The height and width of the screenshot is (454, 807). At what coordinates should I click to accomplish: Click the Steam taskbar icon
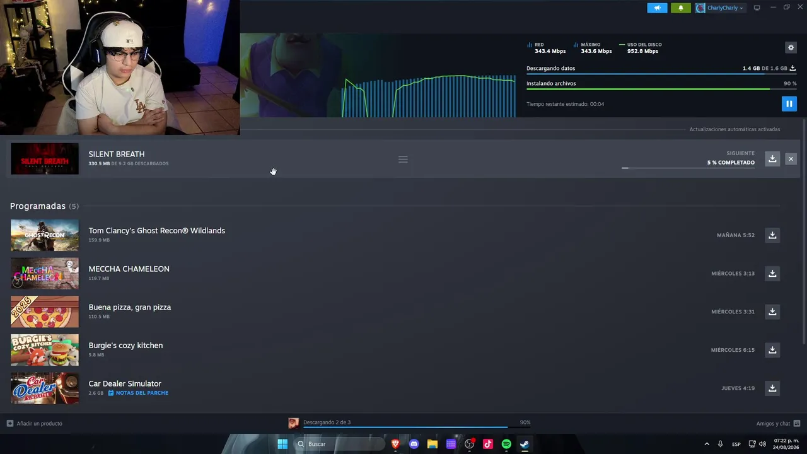click(x=525, y=444)
